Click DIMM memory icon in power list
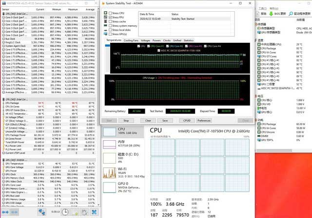 259,136
